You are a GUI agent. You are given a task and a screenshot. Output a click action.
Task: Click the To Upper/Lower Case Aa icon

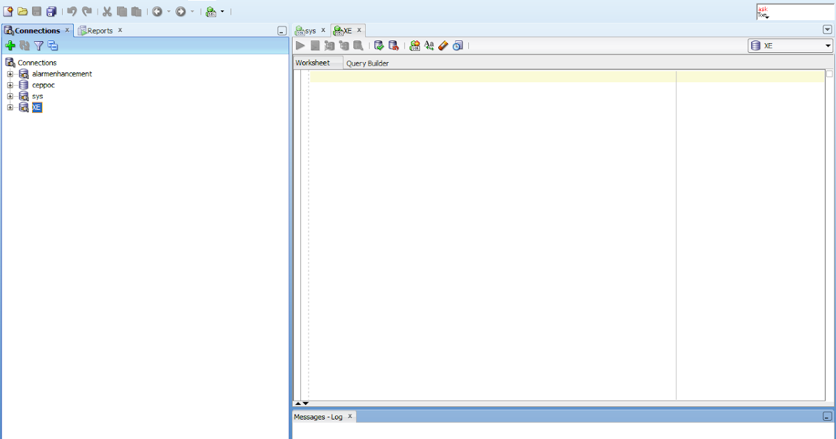tap(429, 45)
